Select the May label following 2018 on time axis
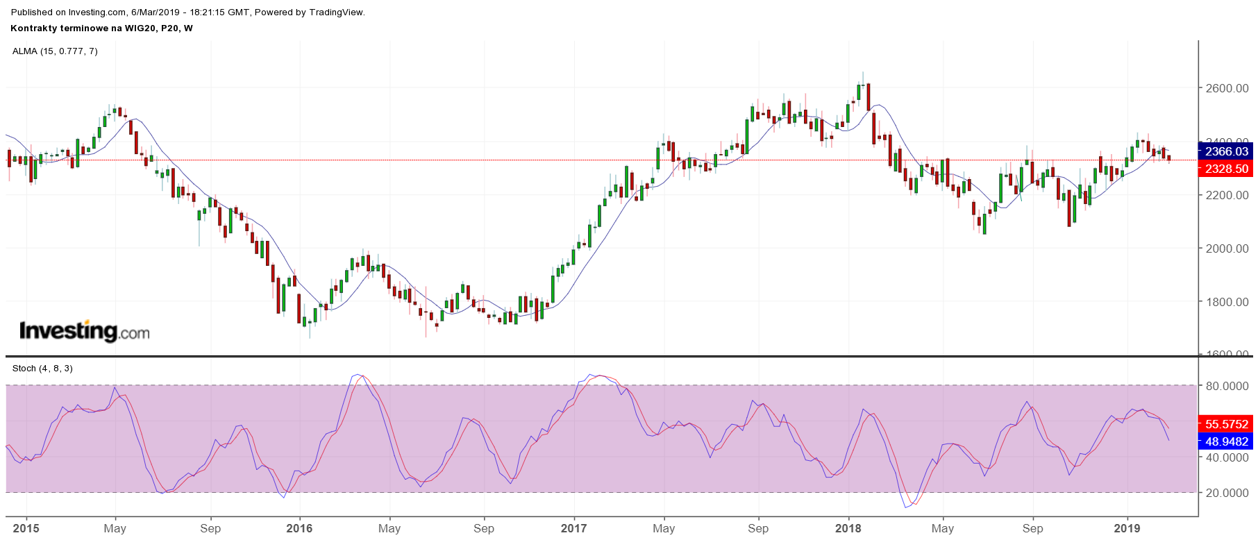 pyautogui.click(x=943, y=529)
